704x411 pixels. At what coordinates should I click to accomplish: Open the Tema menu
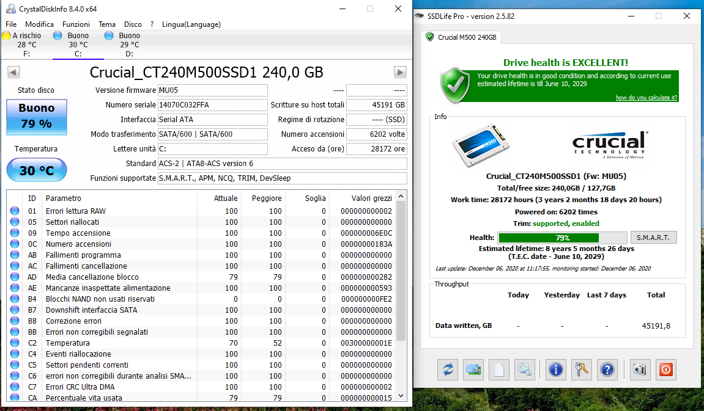[107, 24]
